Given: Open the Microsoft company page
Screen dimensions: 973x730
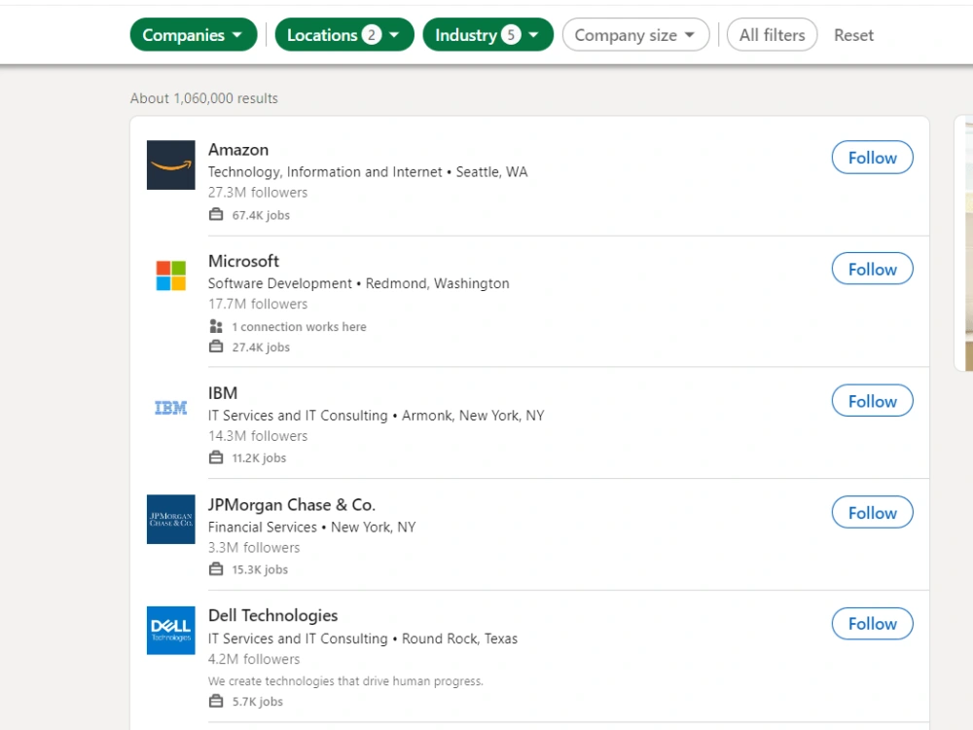Looking at the screenshot, I should 243,261.
